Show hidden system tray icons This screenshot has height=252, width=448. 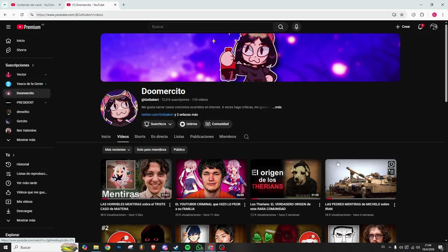click(390, 247)
